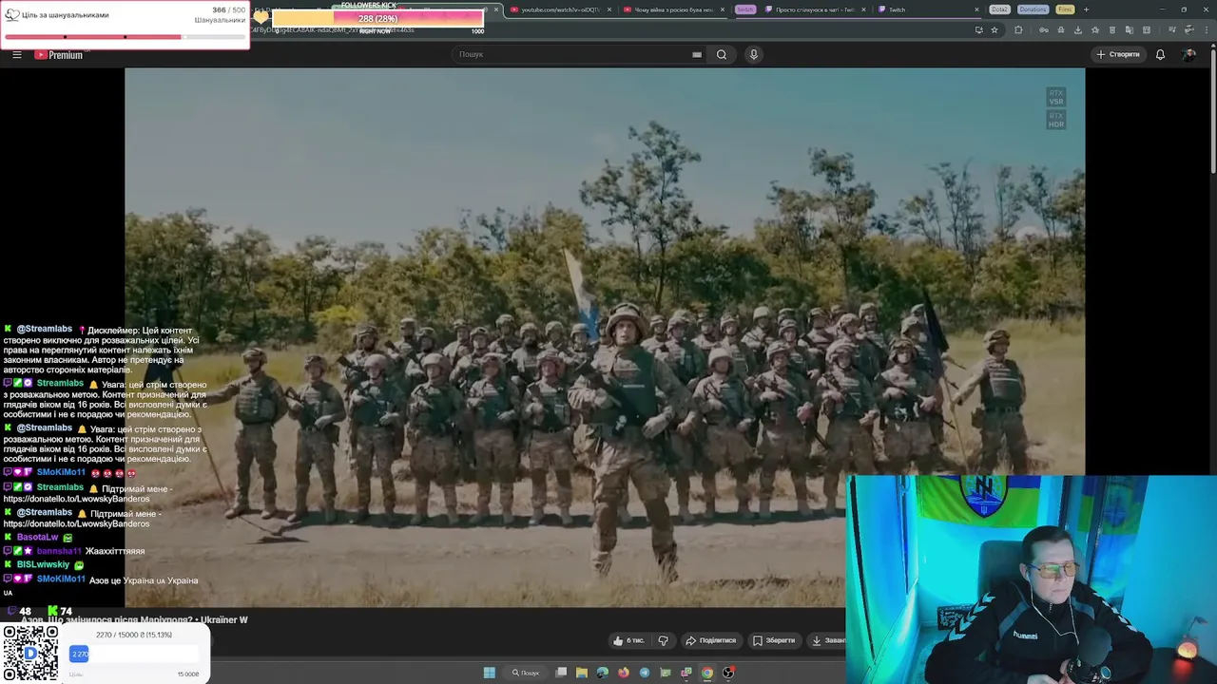1217x684 pixels.
Task: Click the video player frame
Action: [605, 337]
